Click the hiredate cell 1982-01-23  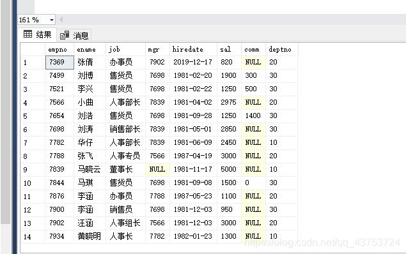(193, 237)
